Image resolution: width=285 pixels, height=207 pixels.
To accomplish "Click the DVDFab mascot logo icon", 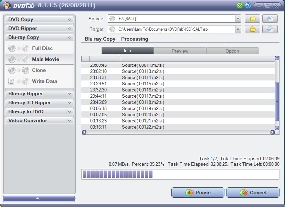I will (x=7, y=5).
